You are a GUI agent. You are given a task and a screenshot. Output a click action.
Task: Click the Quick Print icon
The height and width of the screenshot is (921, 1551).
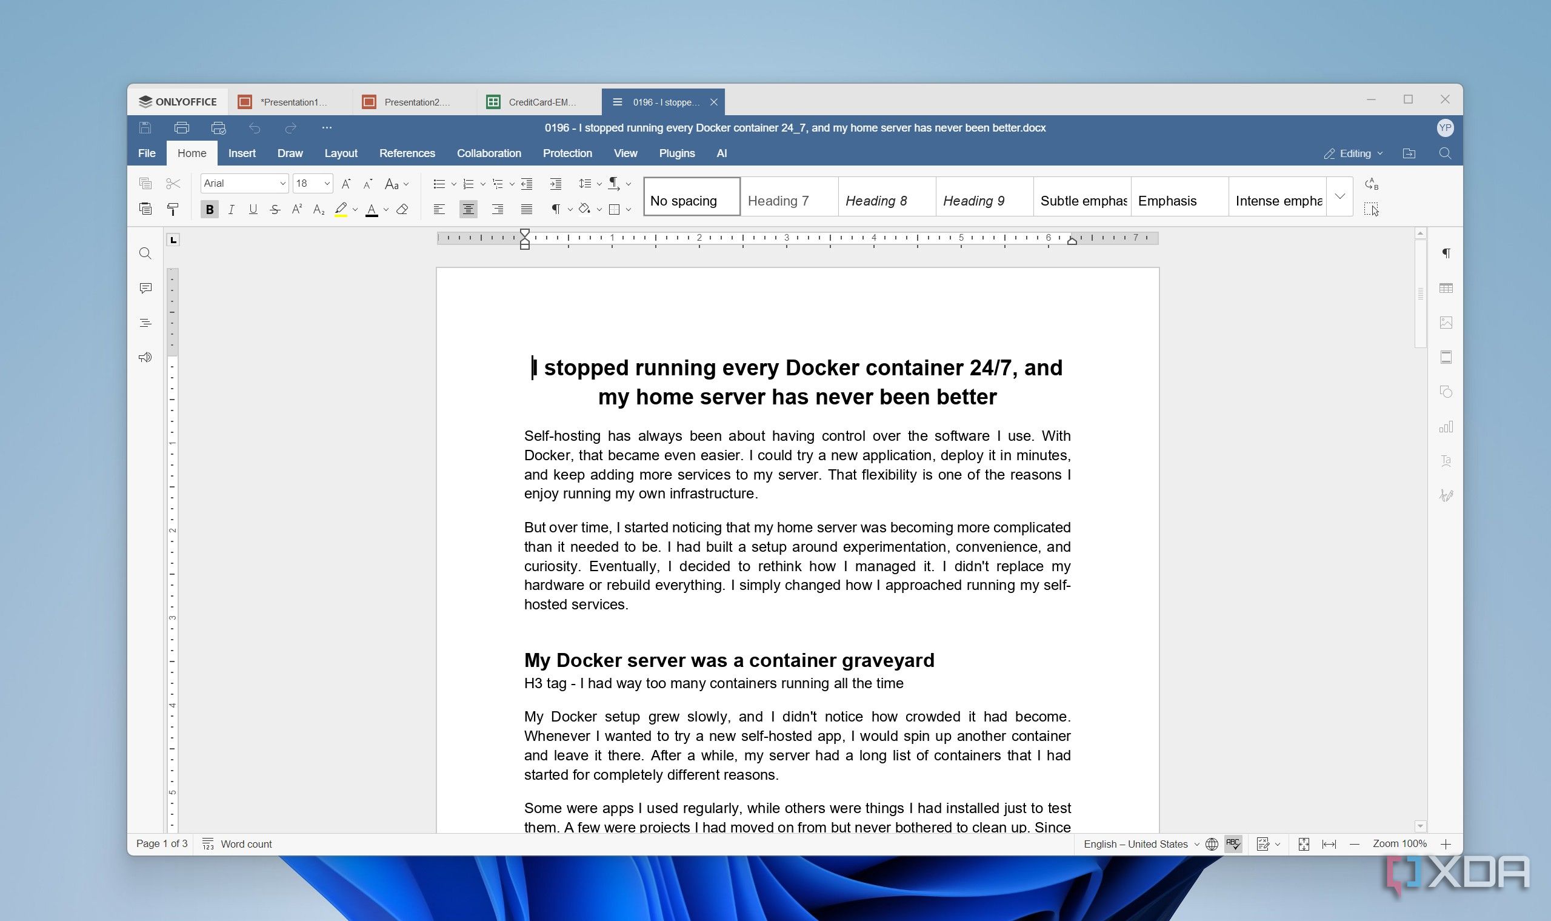218,128
